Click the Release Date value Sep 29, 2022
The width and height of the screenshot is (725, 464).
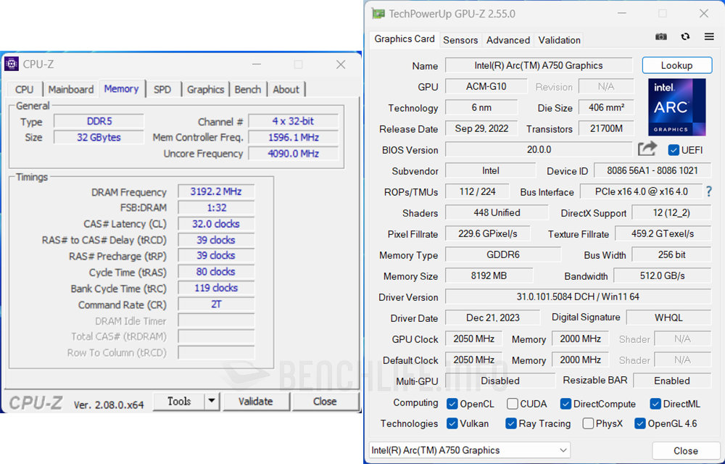(481, 128)
